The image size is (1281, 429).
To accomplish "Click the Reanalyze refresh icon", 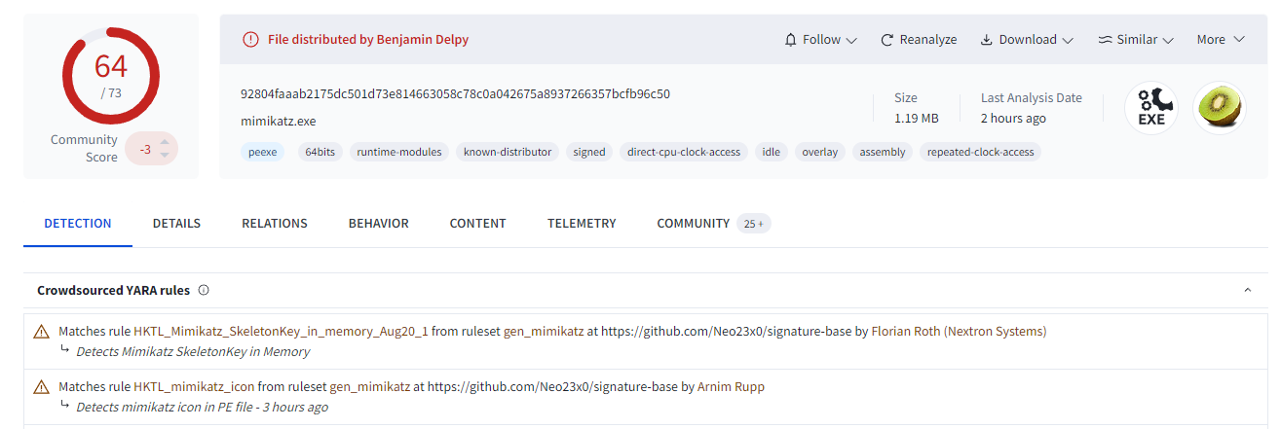I will pos(886,40).
